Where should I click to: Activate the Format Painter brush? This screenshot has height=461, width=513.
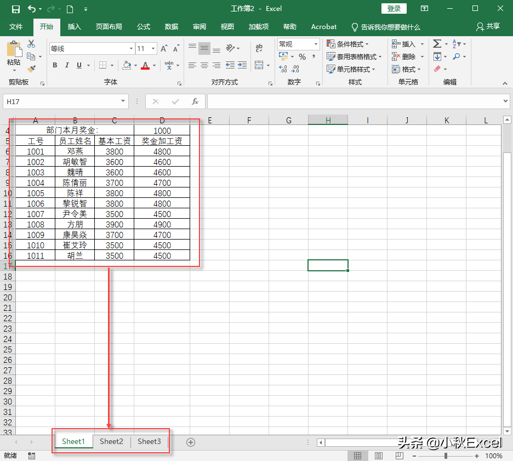point(31,69)
